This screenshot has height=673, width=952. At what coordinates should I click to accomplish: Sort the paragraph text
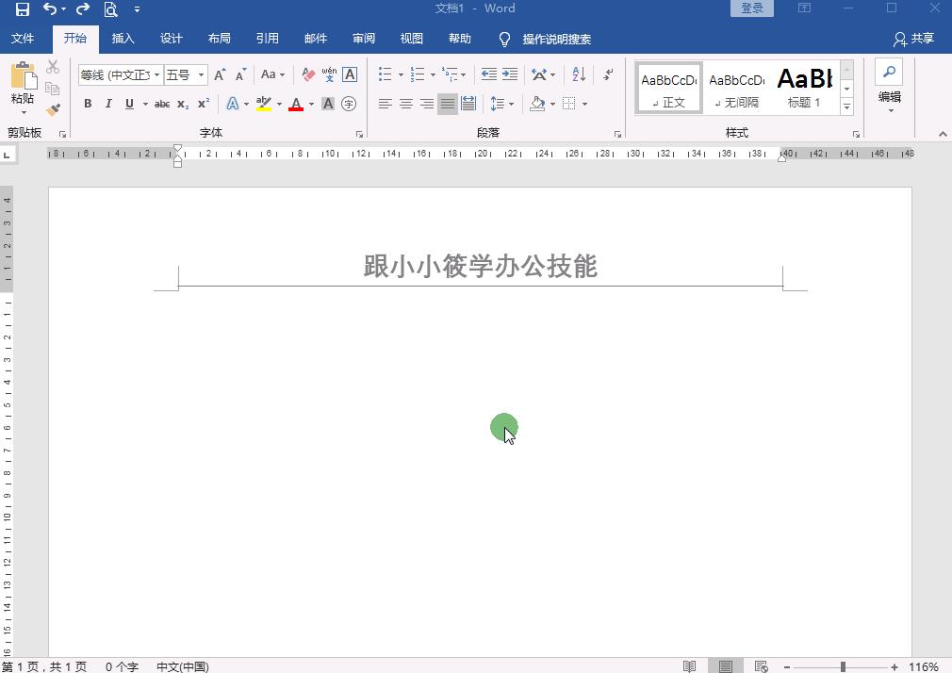[x=577, y=74]
